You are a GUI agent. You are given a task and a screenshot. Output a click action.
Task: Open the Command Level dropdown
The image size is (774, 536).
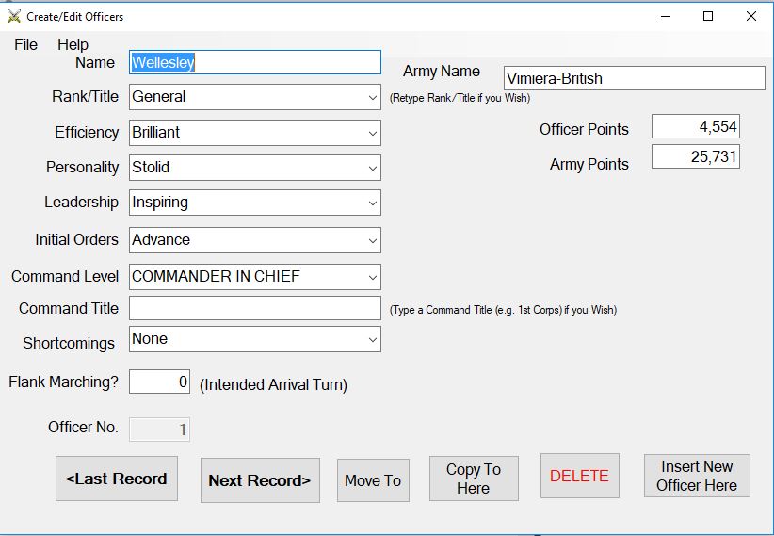(373, 277)
